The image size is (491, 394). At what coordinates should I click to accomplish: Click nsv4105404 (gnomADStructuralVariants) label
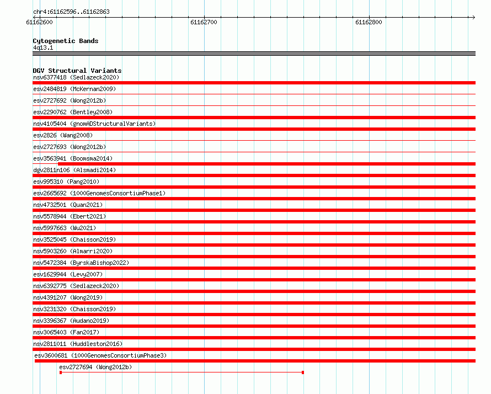pos(94,124)
